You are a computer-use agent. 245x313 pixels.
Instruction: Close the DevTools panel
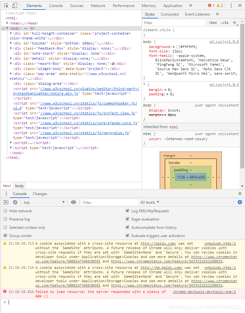point(240,6)
